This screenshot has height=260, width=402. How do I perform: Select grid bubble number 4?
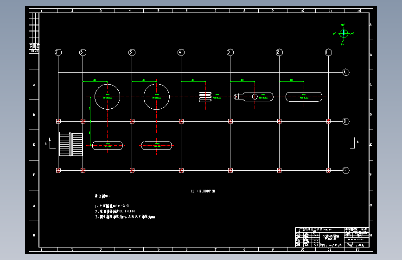coord(181,52)
